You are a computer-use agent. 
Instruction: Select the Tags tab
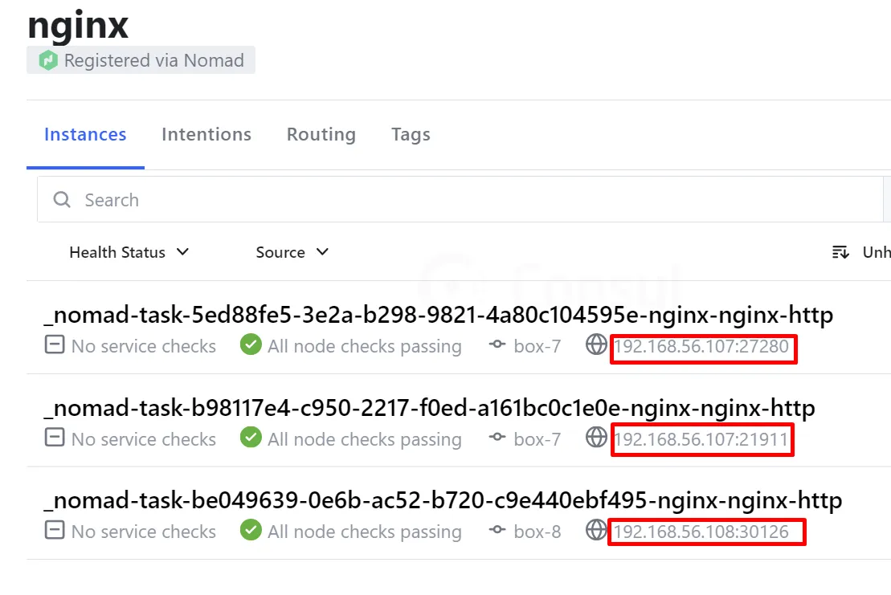(x=411, y=134)
